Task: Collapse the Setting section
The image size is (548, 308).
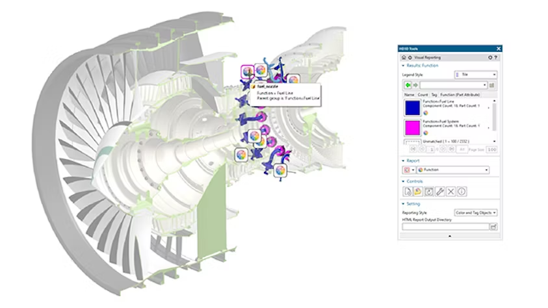Action: click(404, 203)
